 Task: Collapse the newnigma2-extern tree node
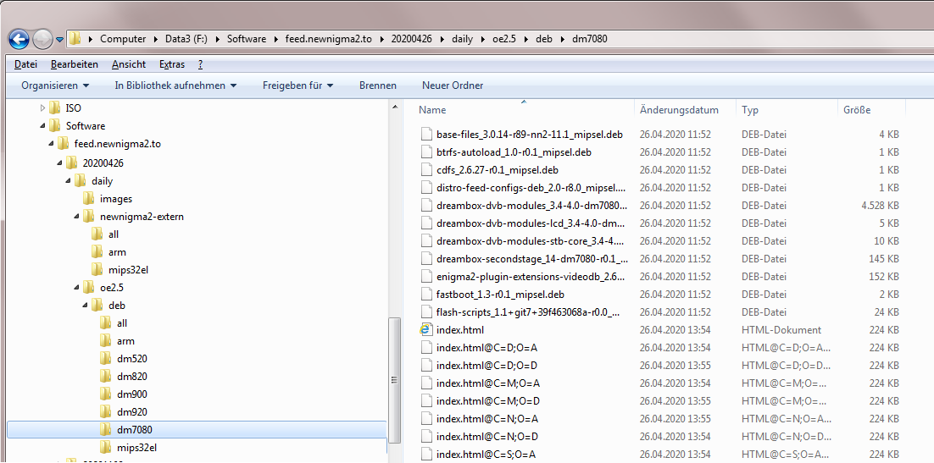(x=77, y=217)
